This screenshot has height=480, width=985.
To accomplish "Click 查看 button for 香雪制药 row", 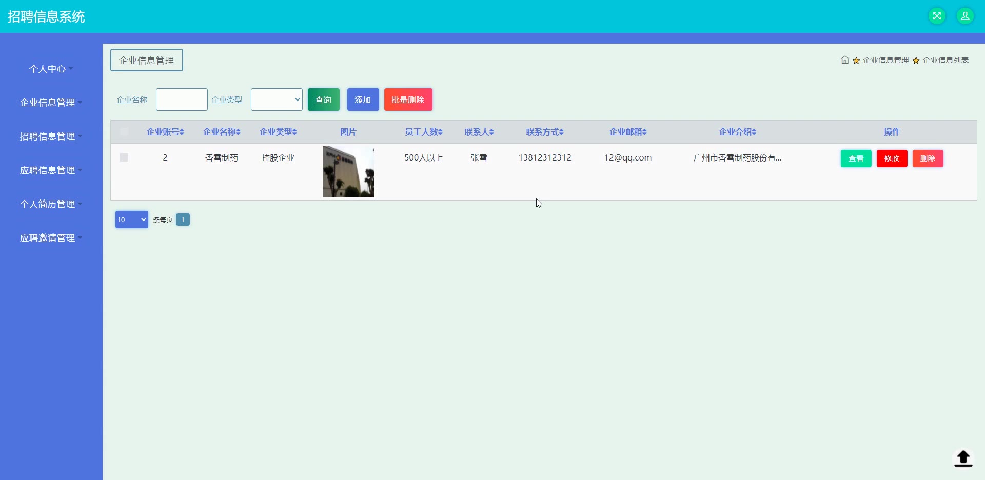I will [856, 158].
